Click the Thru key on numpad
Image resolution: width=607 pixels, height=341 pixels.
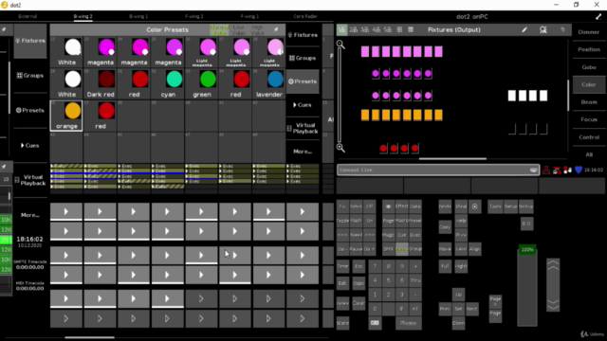[x=415, y=280]
